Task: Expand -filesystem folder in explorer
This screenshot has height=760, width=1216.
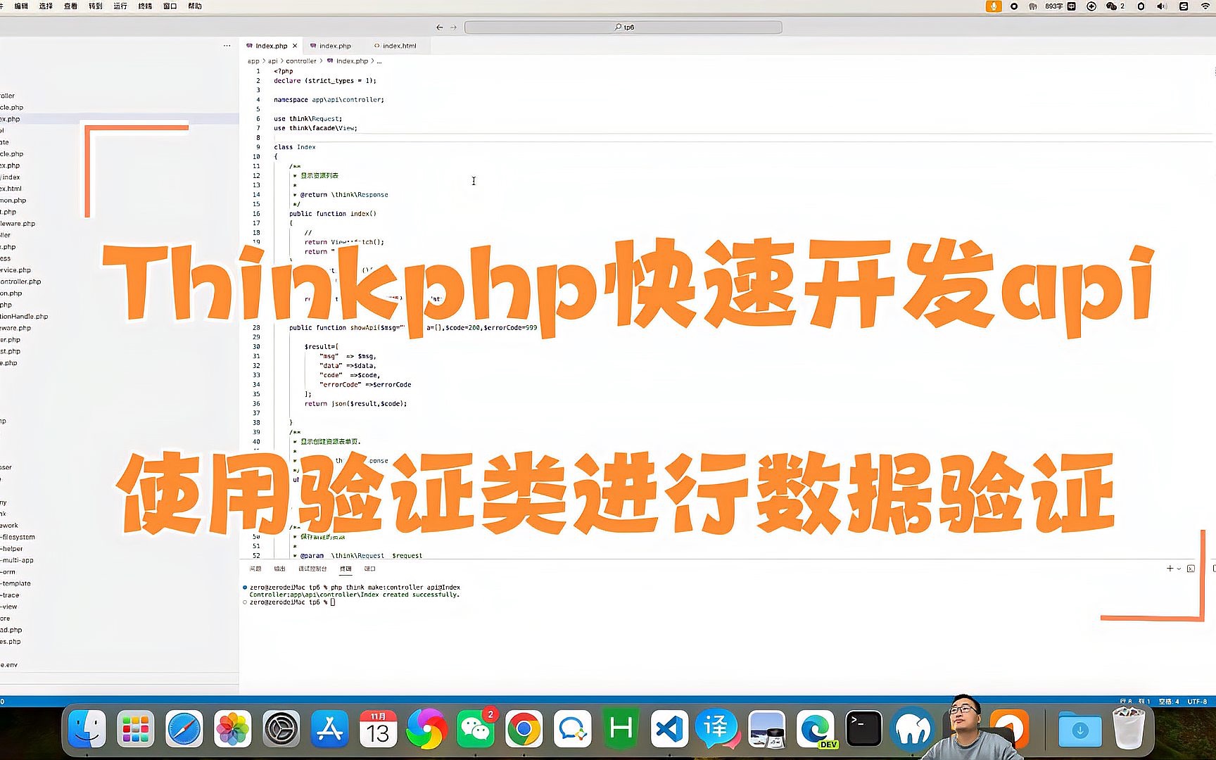Action: click(x=18, y=537)
